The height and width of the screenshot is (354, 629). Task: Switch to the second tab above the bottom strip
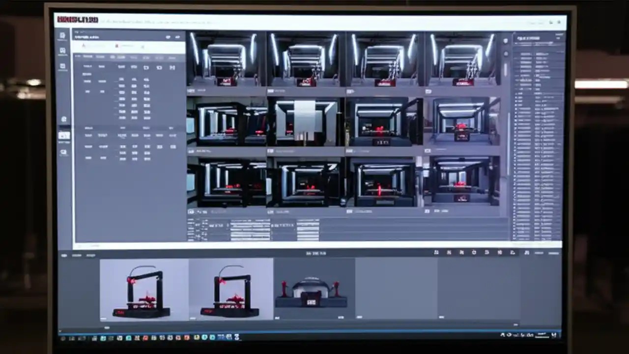click(78, 256)
